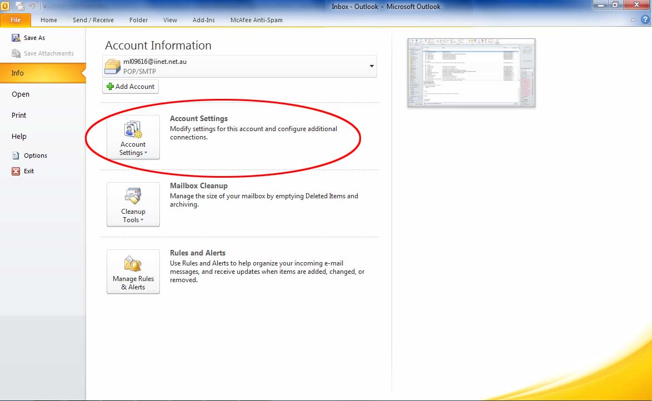Viewport: 652px width, 401px height.
Task: Click the Inbox preview thumbnail
Action: coord(471,73)
